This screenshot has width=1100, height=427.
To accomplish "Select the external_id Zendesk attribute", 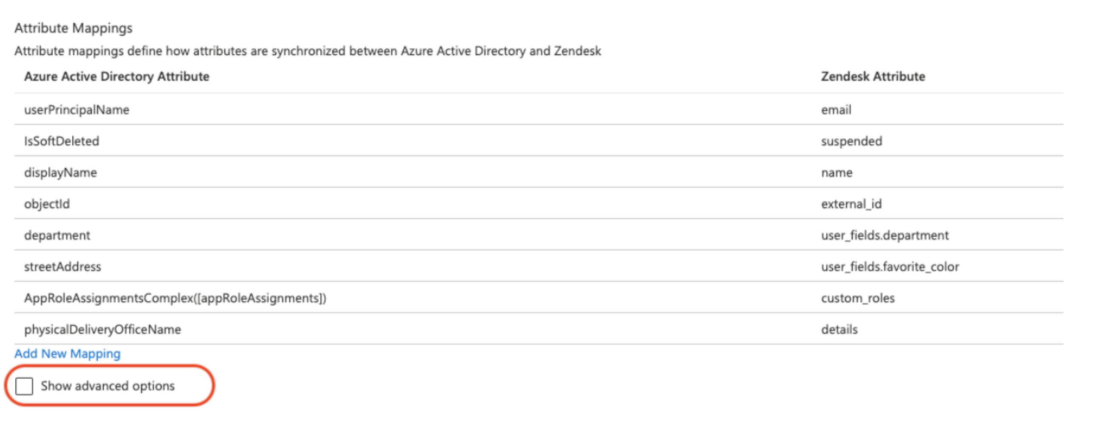I will [x=851, y=204].
